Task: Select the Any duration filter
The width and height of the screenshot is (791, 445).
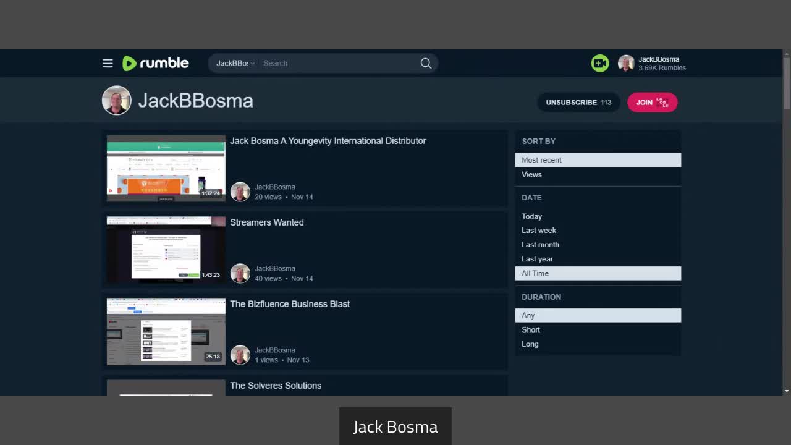Action: click(598, 315)
